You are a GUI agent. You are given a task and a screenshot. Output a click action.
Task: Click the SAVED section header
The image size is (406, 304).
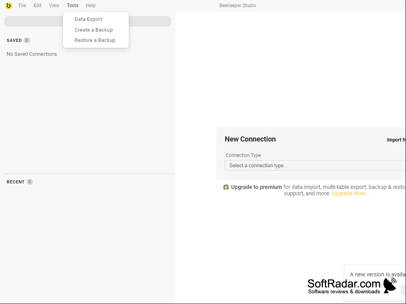pos(14,40)
